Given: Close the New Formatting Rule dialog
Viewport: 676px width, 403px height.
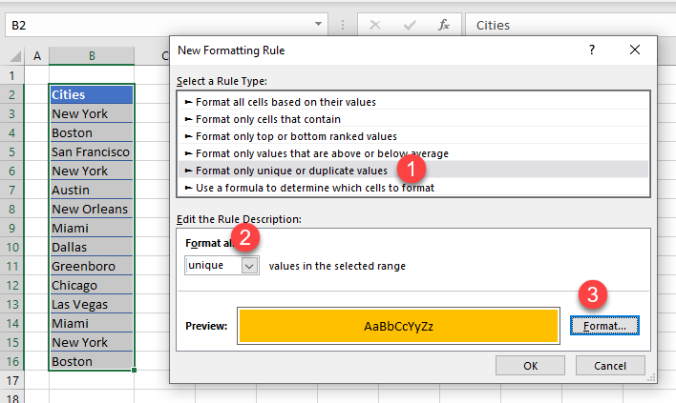Looking at the screenshot, I should pos(635,50).
